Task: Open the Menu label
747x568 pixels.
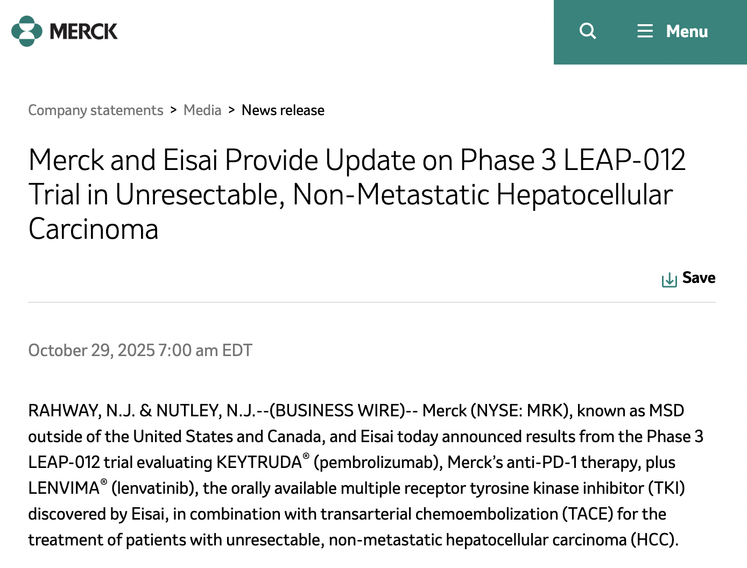Action: tap(687, 32)
